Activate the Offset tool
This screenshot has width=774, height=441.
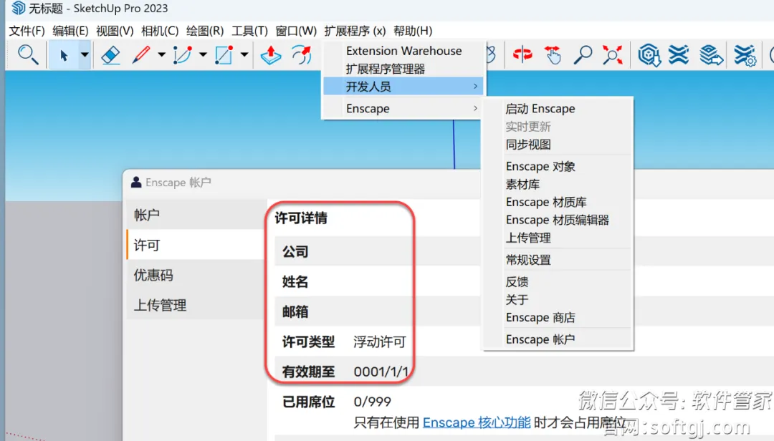tap(302, 54)
